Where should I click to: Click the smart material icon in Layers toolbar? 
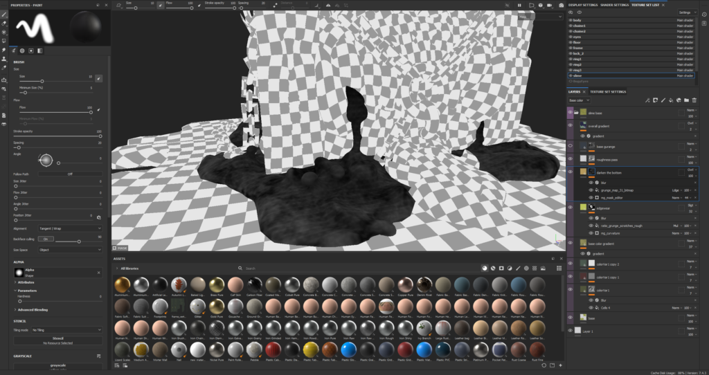[679, 100]
